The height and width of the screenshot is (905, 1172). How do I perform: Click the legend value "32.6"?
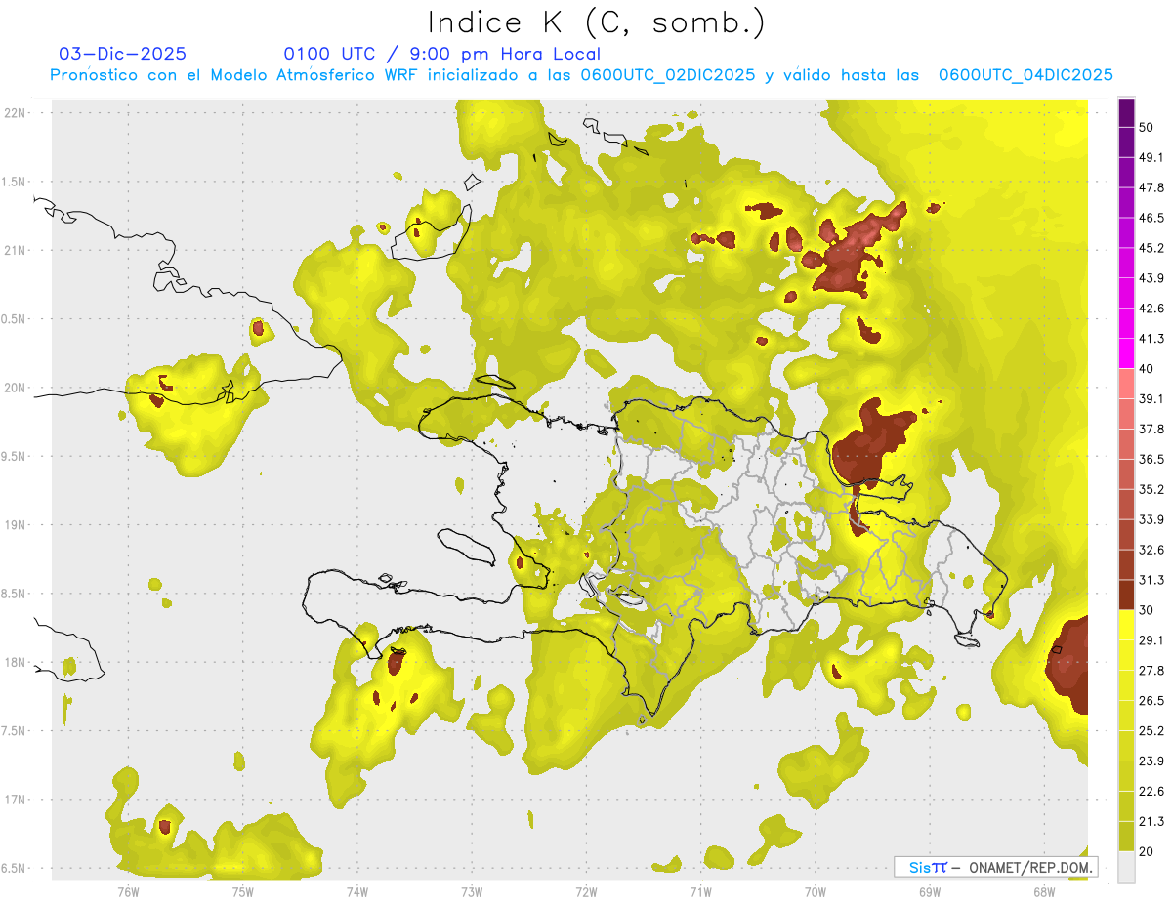(1151, 550)
